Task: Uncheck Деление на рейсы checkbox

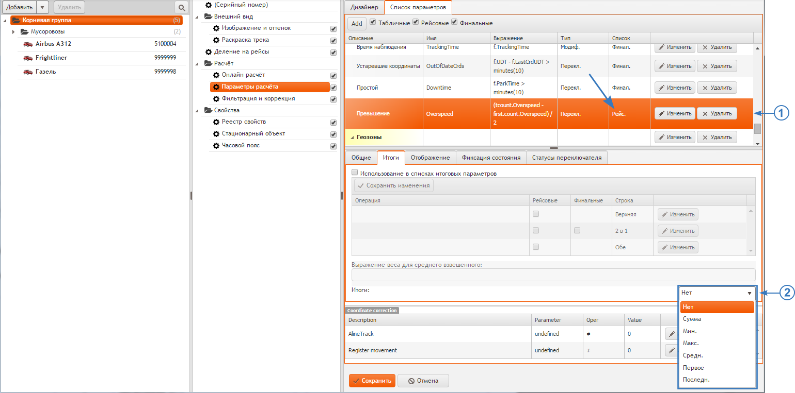Action: [x=333, y=53]
